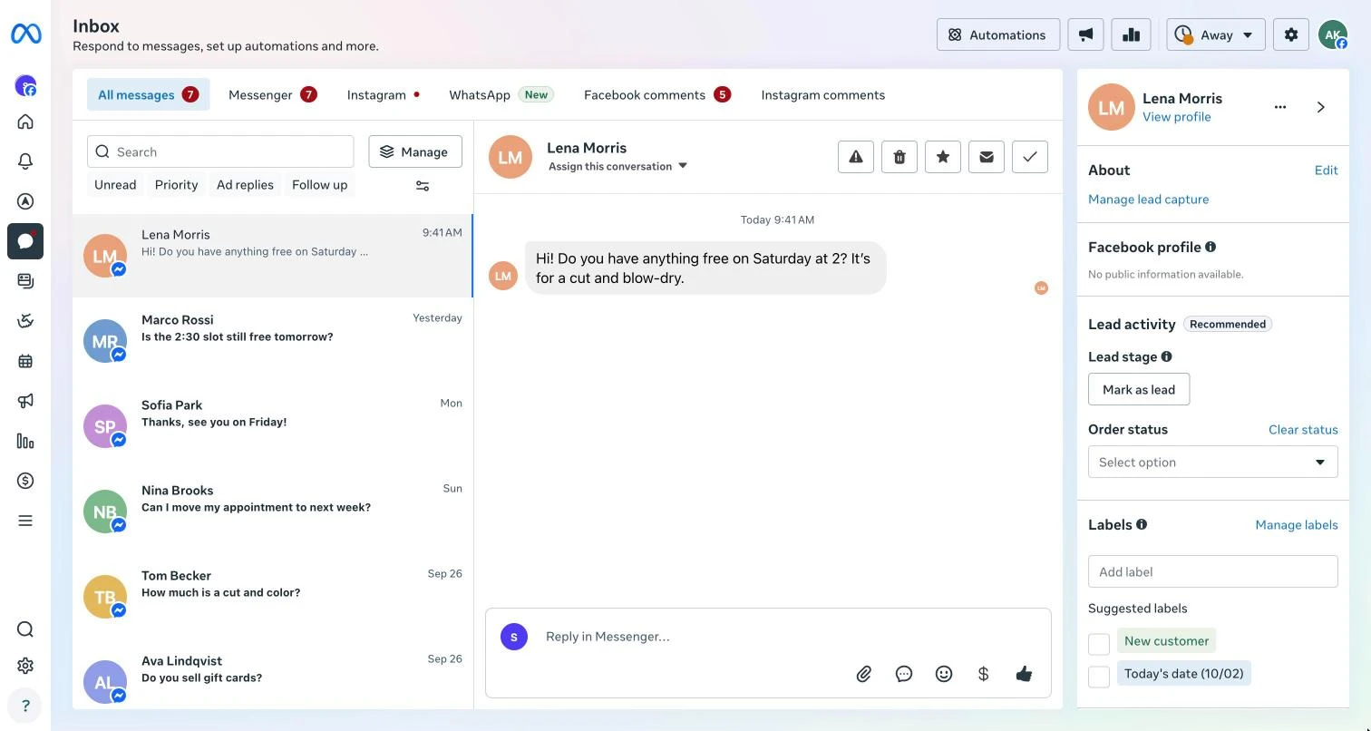Screen dimensions: 1371x731
Task: Mark conversation as unread with envelope icon
Action: [987, 157]
